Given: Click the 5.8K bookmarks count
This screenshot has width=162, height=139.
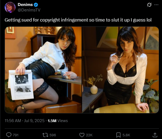Looking at the screenshot, I should [x=126, y=135].
